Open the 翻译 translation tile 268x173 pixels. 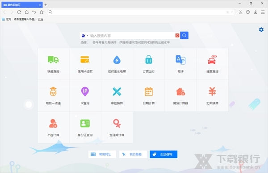point(180,64)
